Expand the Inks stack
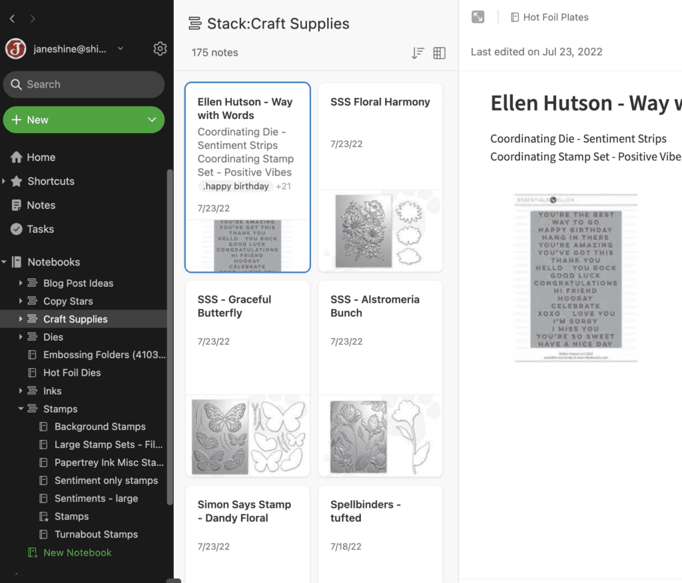682x583 pixels. click(21, 391)
